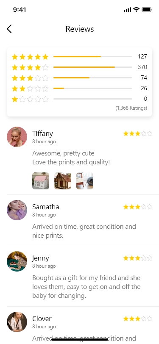159x344 pixels.
Task: View the brown wooden house review photo
Action: 63,181
